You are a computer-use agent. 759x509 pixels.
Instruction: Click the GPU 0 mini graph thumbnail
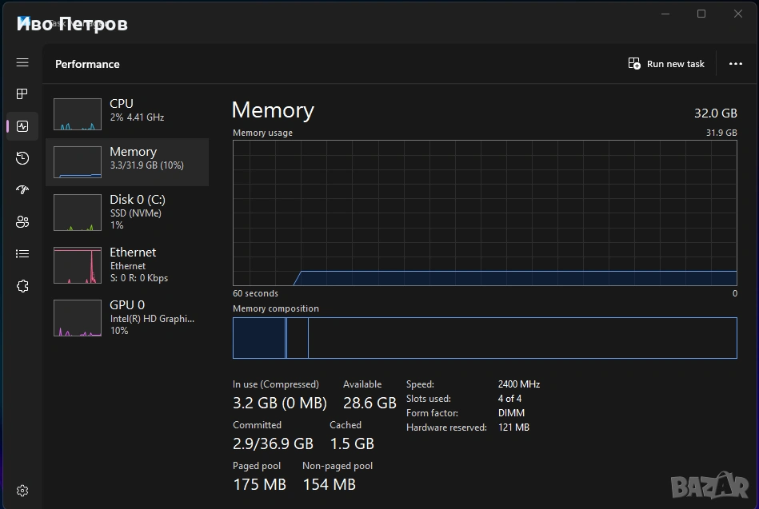coord(78,317)
